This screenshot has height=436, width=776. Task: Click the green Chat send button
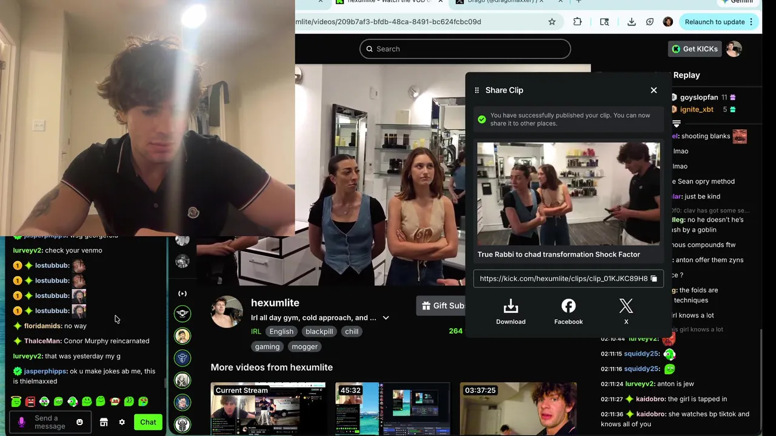[148, 422]
